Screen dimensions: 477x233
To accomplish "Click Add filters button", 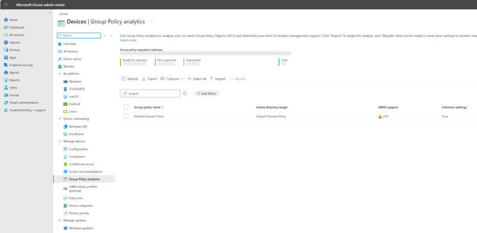I will pyautogui.click(x=207, y=94).
